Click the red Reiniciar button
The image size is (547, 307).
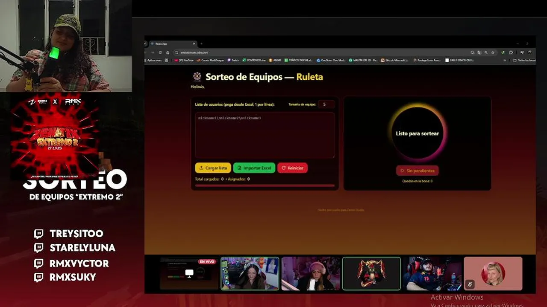click(292, 168)
